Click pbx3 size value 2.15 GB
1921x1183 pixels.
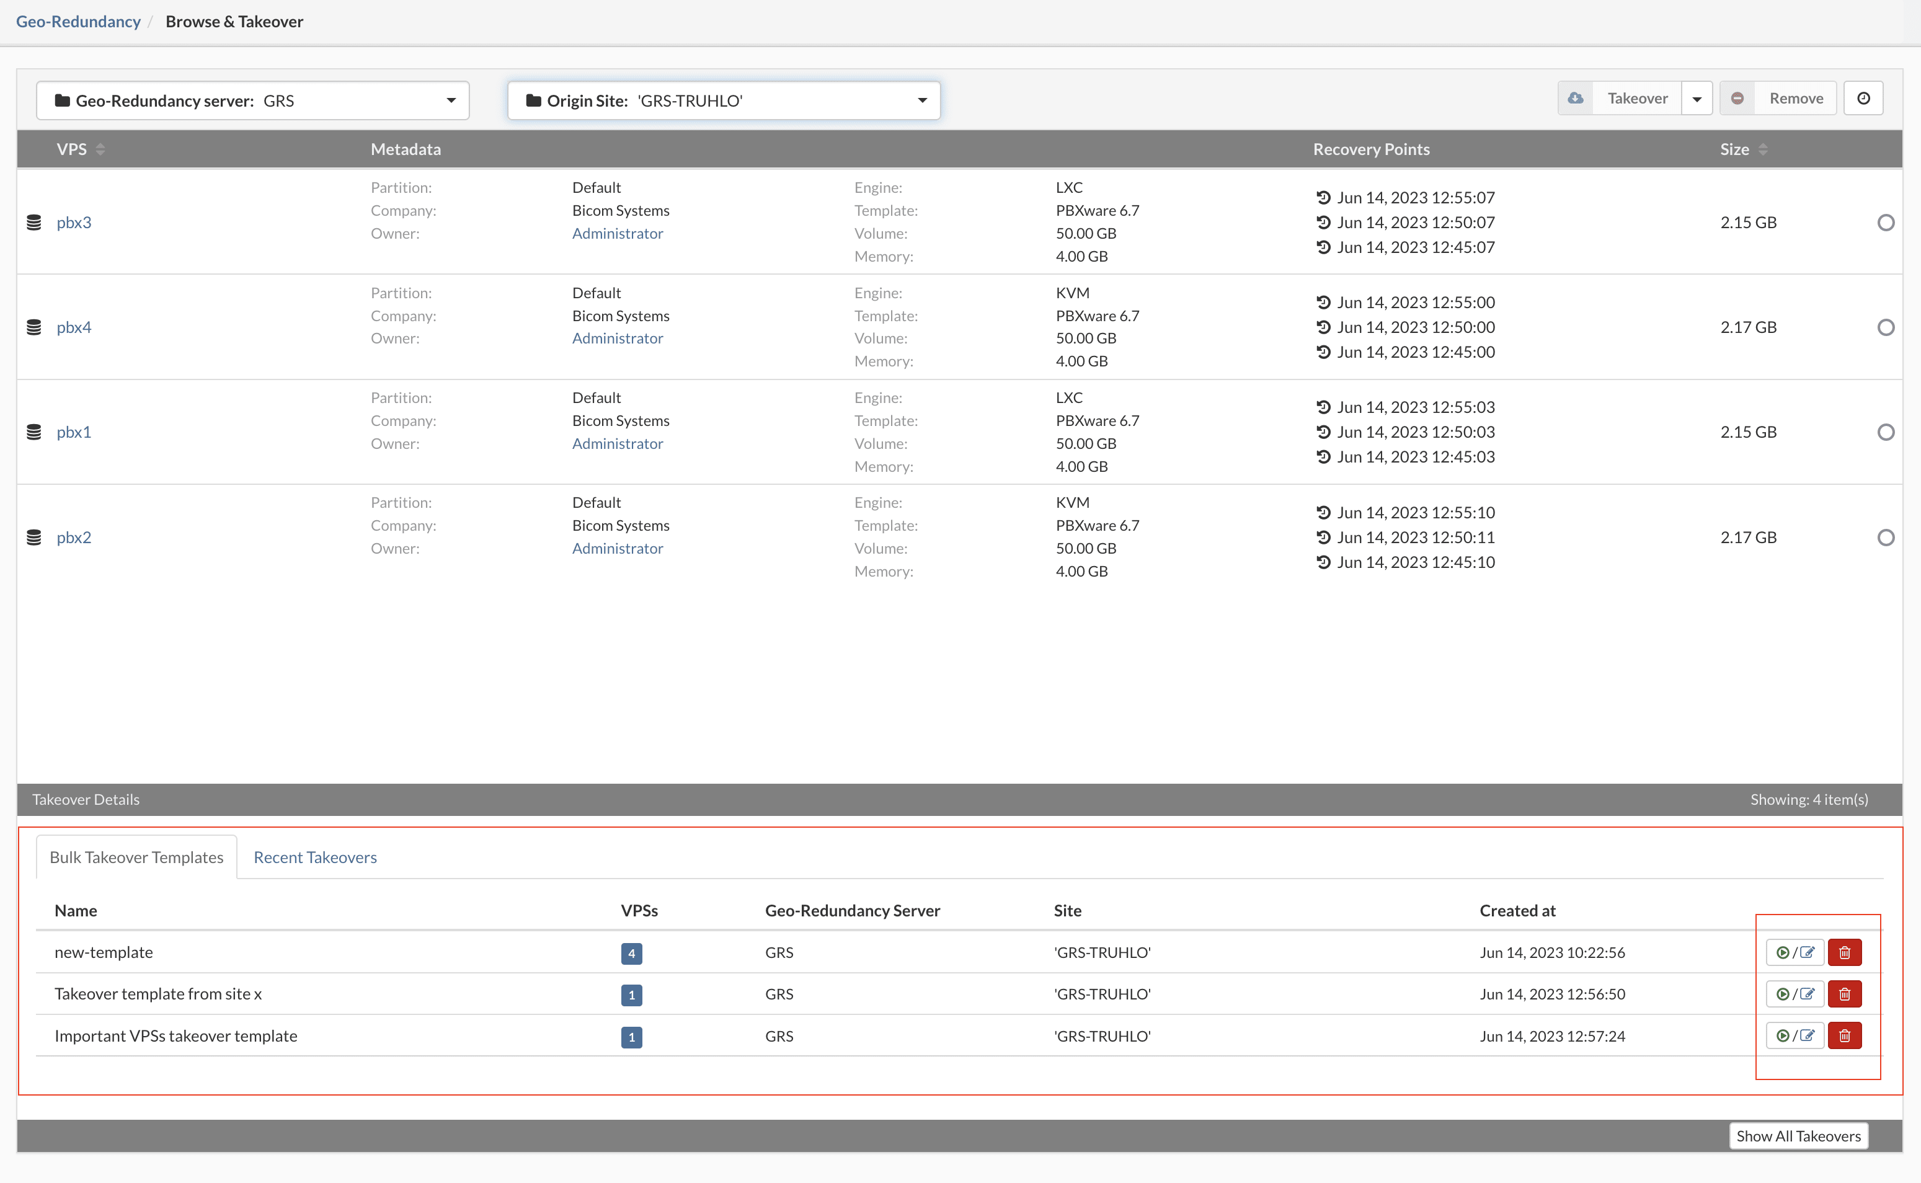click(x=1748, y=223)
